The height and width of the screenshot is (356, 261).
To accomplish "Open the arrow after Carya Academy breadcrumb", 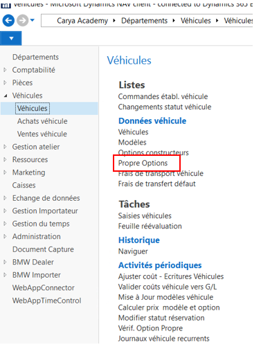I will pyautogui.click(x=114, y=21).
